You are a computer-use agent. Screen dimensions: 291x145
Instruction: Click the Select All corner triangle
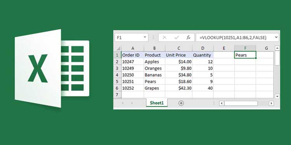[x=118, y=49]
